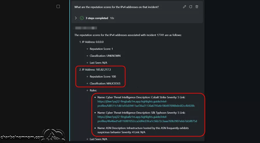Click 'Last Seen: N/A' under 0.0.0.0

click(99, 63)
